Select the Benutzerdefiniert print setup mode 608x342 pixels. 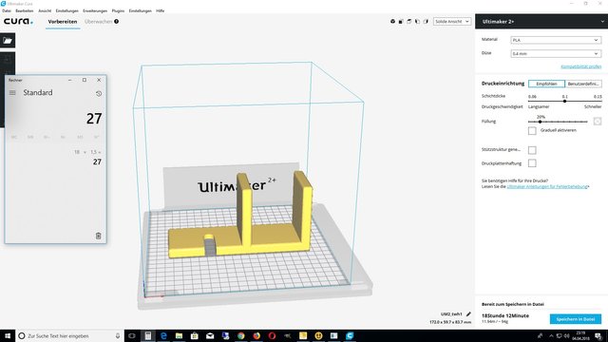click(x=583, y=84)
